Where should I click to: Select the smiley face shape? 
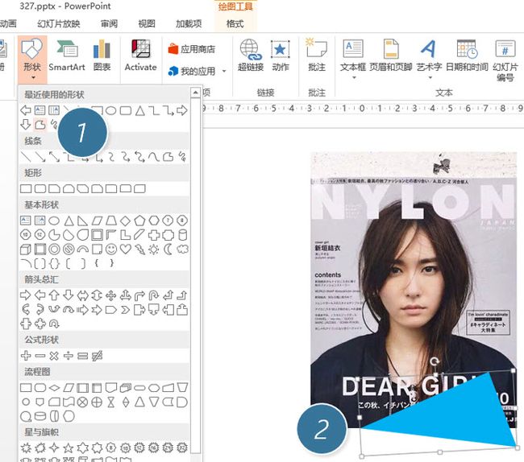[x=111, y=250]
